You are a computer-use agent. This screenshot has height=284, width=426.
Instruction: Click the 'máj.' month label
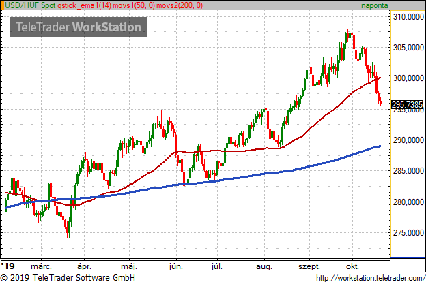tap(129, 266)
